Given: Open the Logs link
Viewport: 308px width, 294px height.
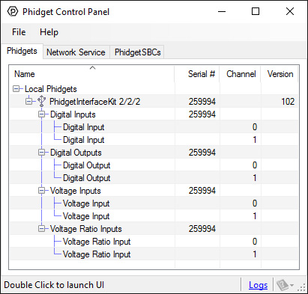Looking at the screenshot, I should point(258,285).
